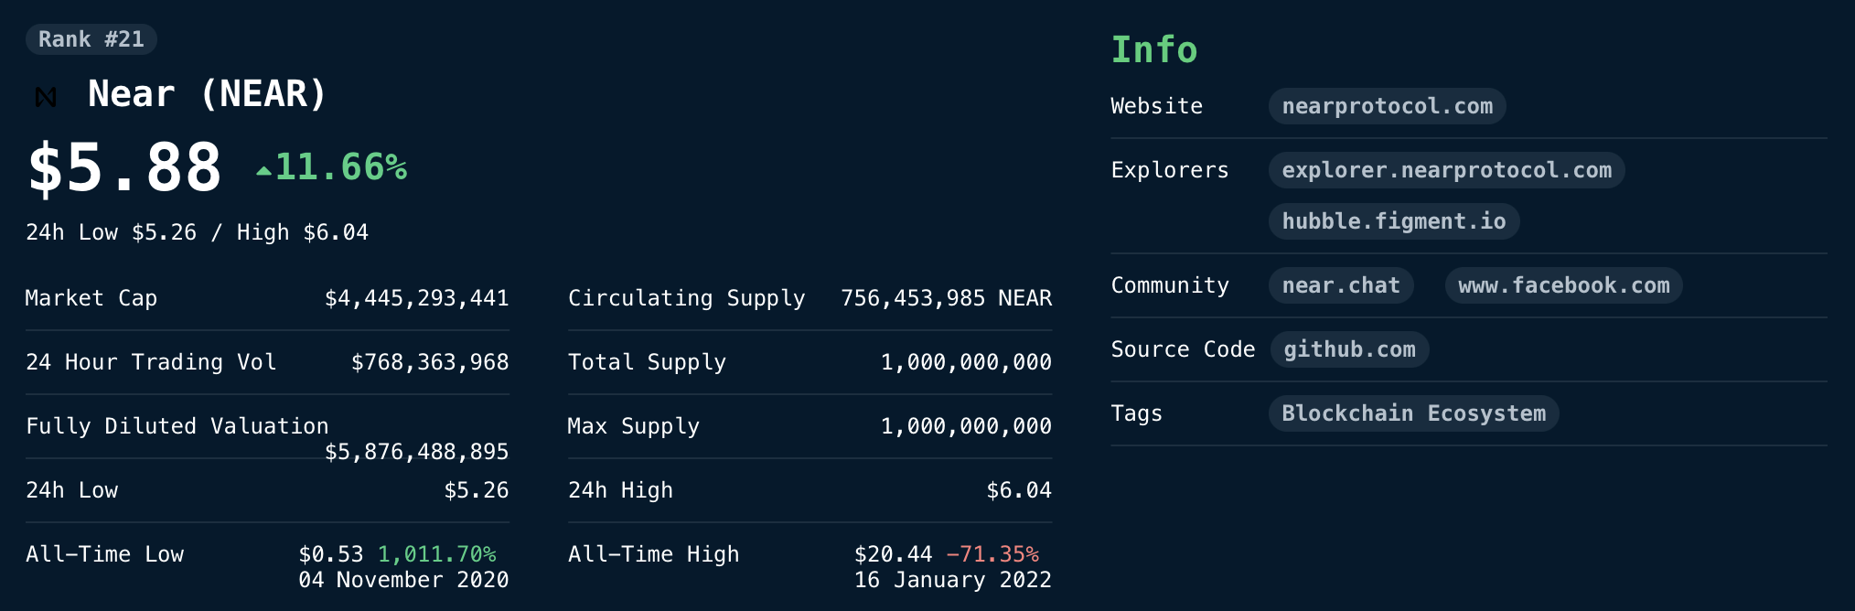Click the All-Time Low 1,011.70% figure
1855x611 pixels.
pos(436,554)
